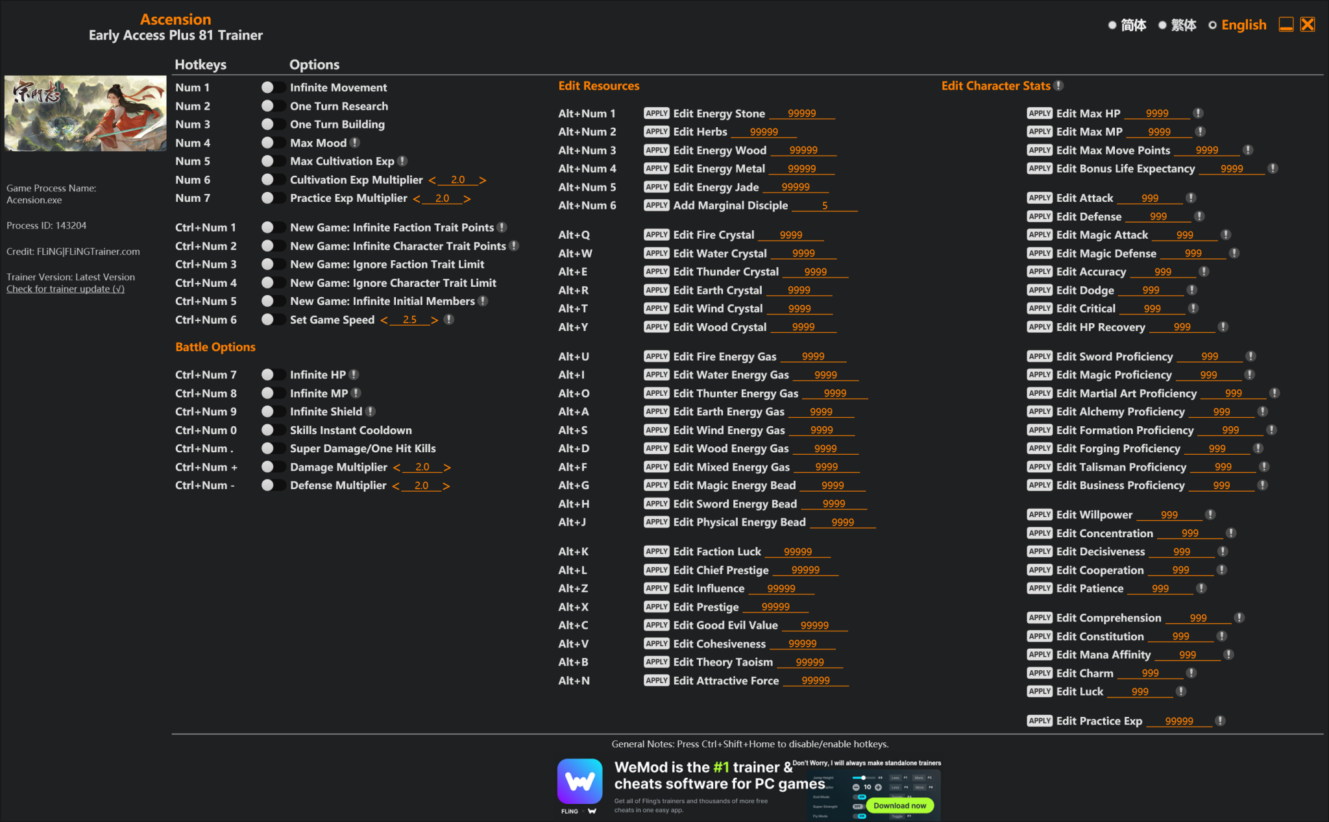Image resolution: width=1329 pixels, height=822 pixels.
Task: Apply the Edit Energy Stone value
Action: (656, 113)
